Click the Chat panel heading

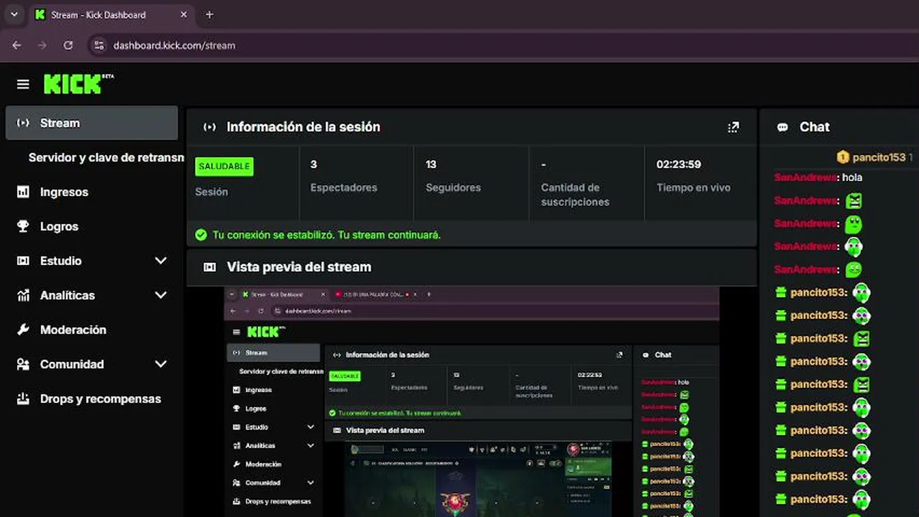[x=814, y=127]
